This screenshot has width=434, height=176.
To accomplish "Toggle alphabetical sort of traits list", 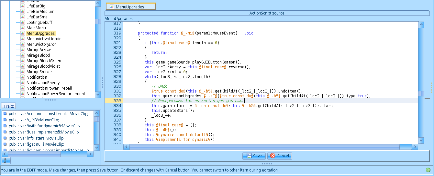I will point(6,161).
